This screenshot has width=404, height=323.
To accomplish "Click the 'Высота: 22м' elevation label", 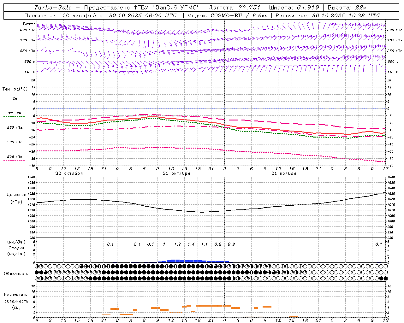I will coord(347,8).
